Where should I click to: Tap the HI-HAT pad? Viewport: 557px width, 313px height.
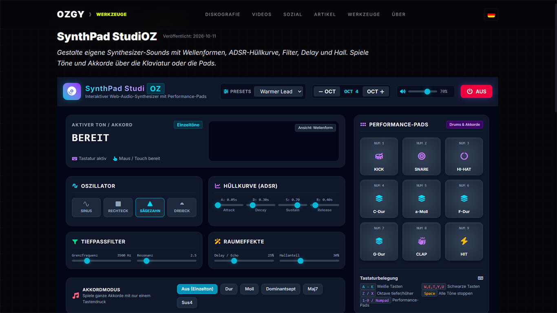click(464, 156)
